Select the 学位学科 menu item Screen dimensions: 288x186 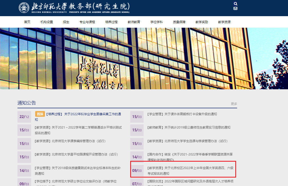(x=156, y=22)
